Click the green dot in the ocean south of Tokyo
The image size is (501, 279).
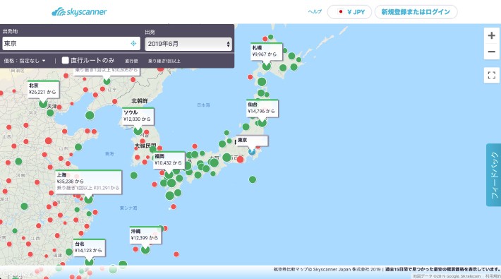coord(253,179)
